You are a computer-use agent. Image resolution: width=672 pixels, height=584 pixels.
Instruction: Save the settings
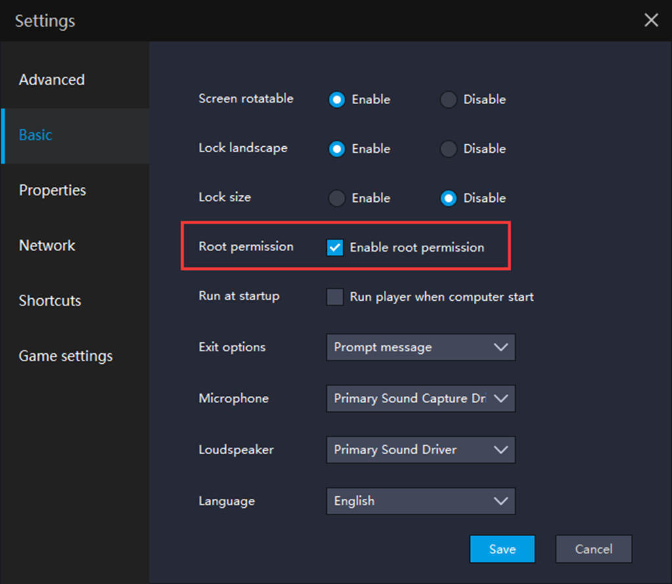tap(502, 549)
